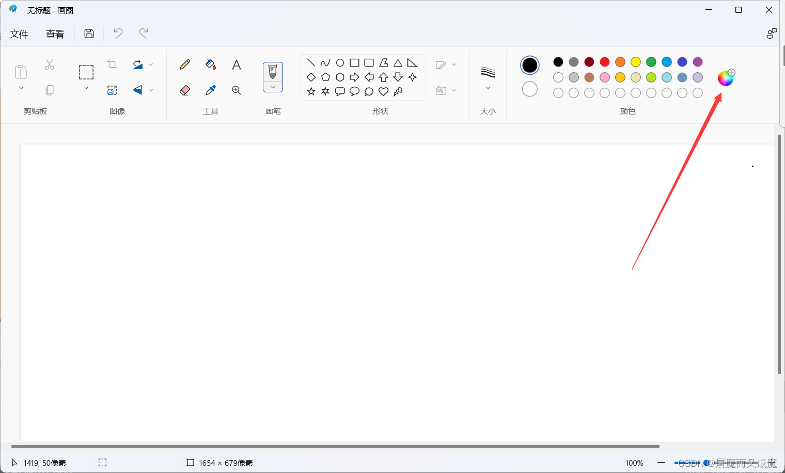
Task: Open the 文件 menu
Action: pyautogui.click(x=19, y=34)
